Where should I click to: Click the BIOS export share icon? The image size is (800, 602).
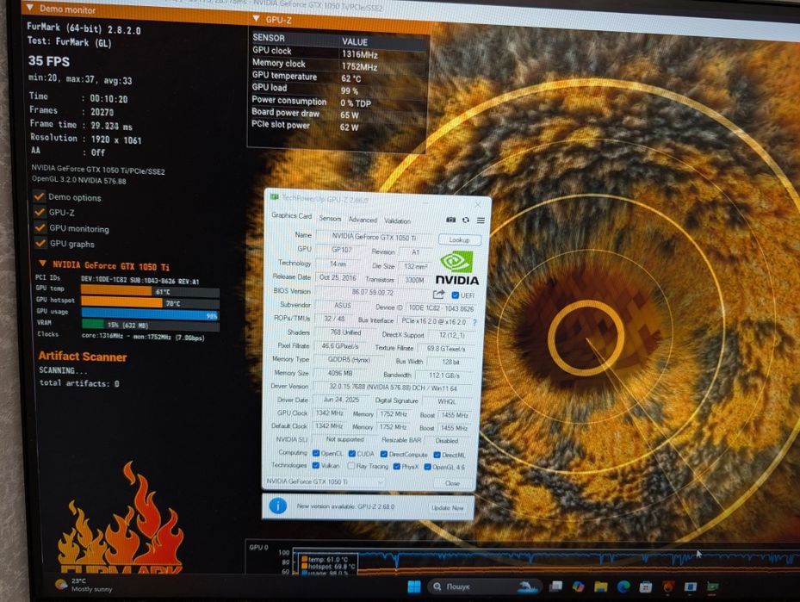click(439, 295)
